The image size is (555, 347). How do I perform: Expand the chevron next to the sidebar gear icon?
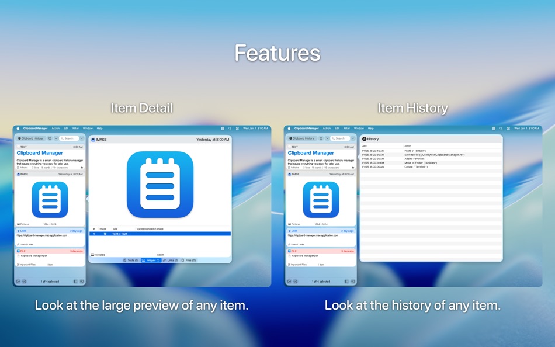tap(56, 138)
